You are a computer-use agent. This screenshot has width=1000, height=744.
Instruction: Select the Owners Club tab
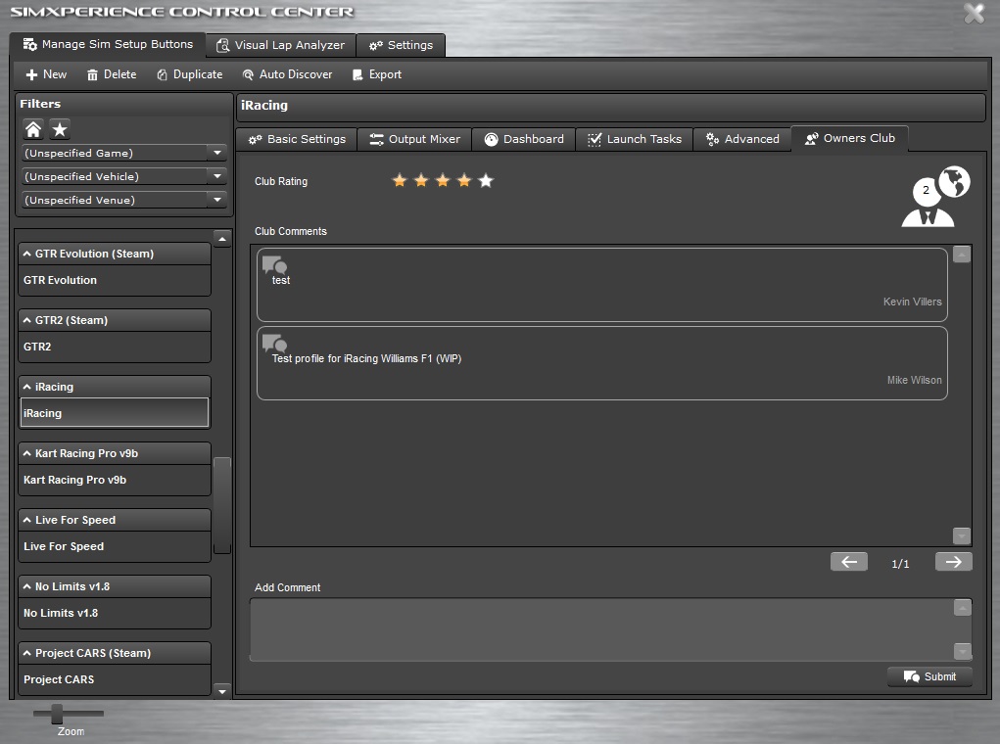[849, 138]
